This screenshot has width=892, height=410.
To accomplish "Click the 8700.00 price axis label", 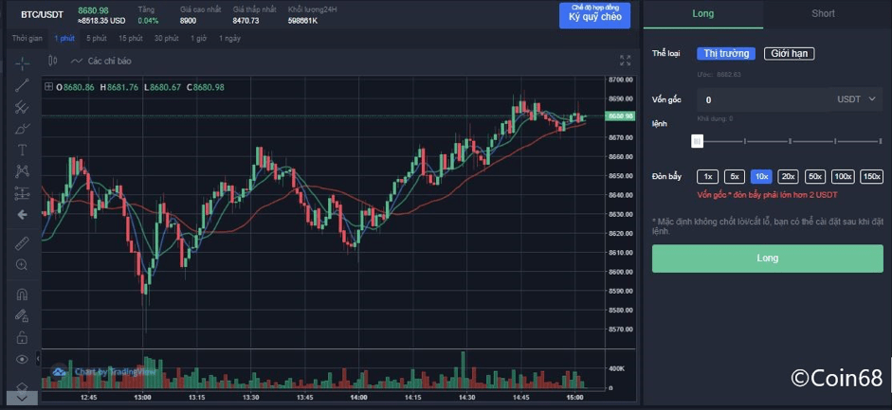I will pyautogui.click(x=620, y=80).
